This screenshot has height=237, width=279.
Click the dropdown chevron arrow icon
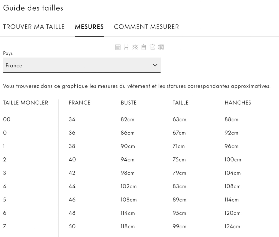point(155,65)
